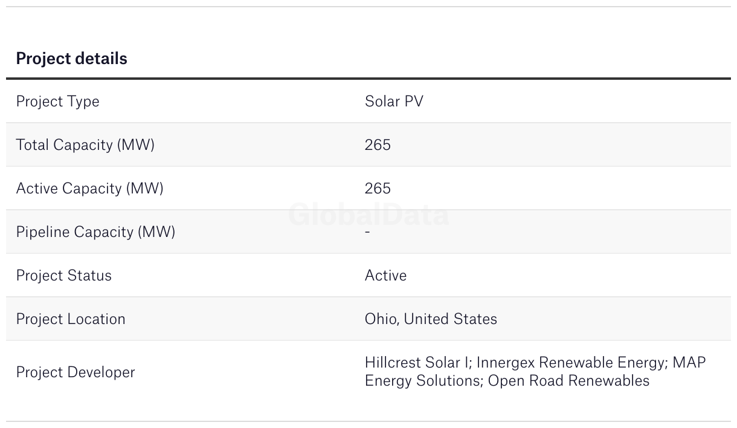Viewport: 737px width, 428px height.
Task: Click the Total Capacity value 265
Action: pos(378,144)
